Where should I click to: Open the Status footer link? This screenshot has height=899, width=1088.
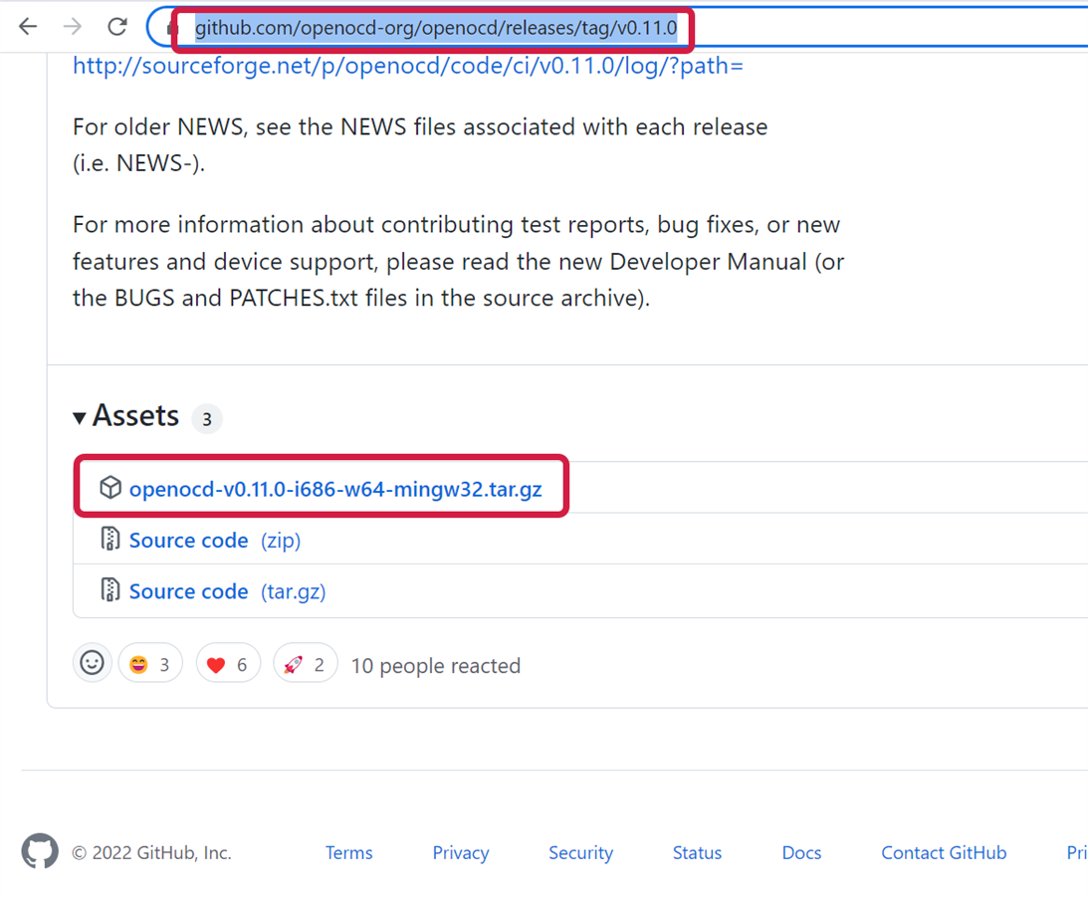[698, 852]
